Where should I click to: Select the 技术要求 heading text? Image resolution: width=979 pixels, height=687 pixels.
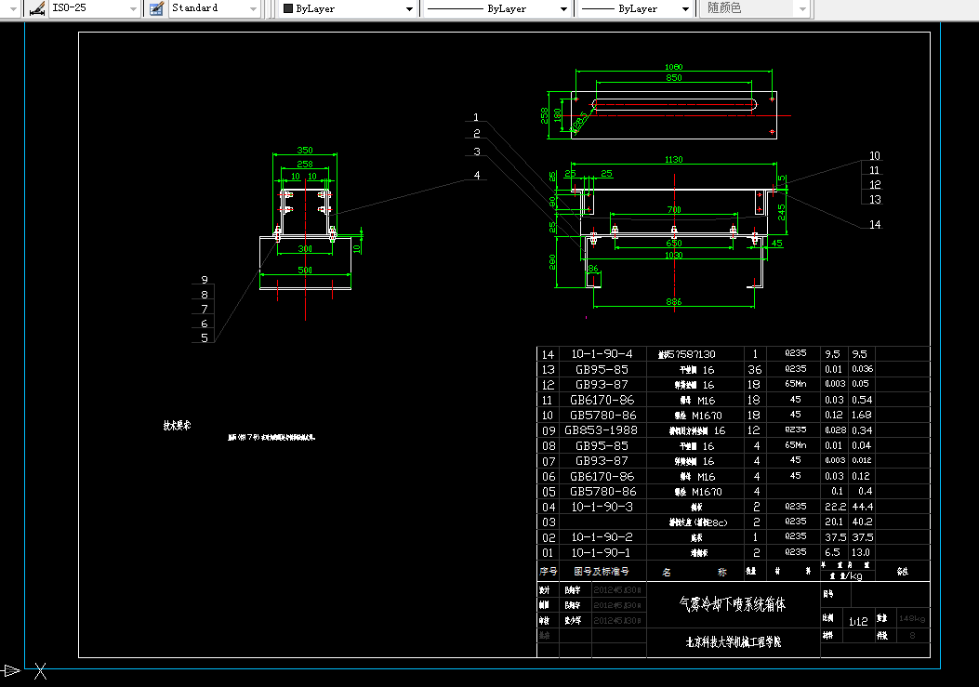point(177,425)
